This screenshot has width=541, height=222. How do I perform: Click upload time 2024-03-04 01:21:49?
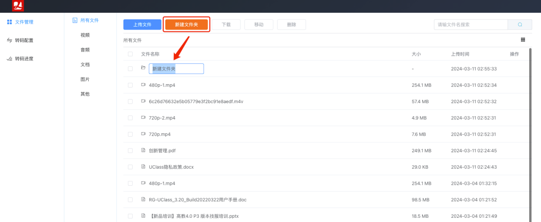pyautogui.click(x=474, y=216)
